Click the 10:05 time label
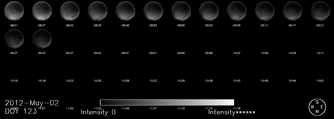 (264, 53)
